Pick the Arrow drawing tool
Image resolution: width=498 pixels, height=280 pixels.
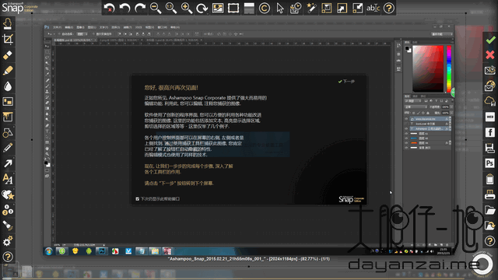tap(8, 163)
